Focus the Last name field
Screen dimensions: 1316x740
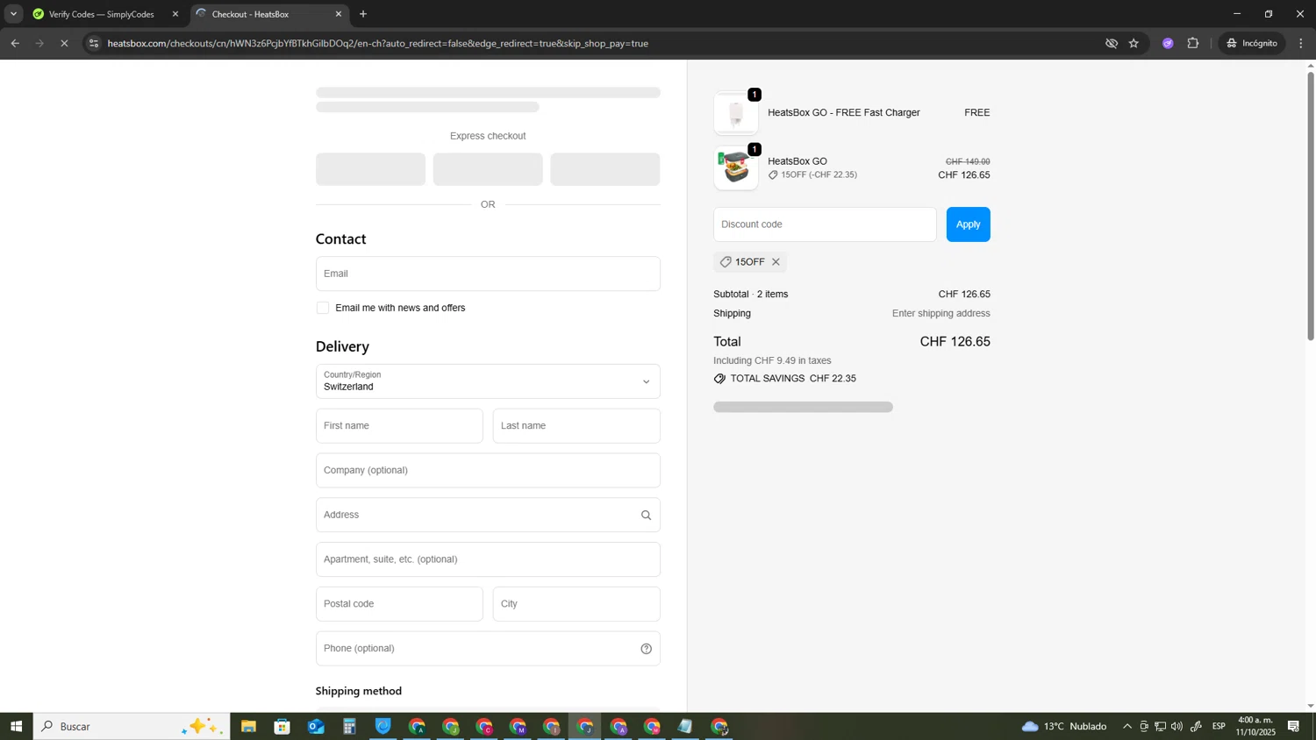[576, 426]
